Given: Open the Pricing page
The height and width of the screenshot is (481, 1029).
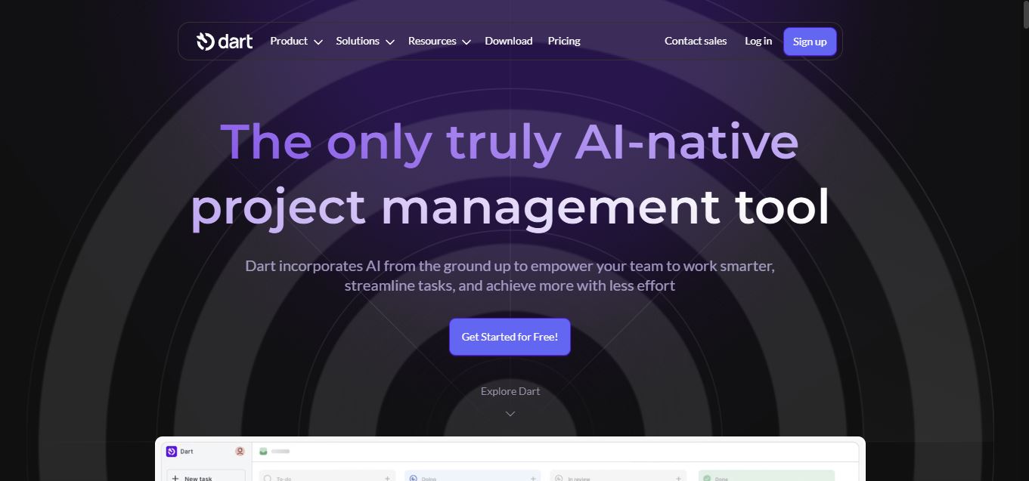Looking at the screenshot, I should [564, 41].
